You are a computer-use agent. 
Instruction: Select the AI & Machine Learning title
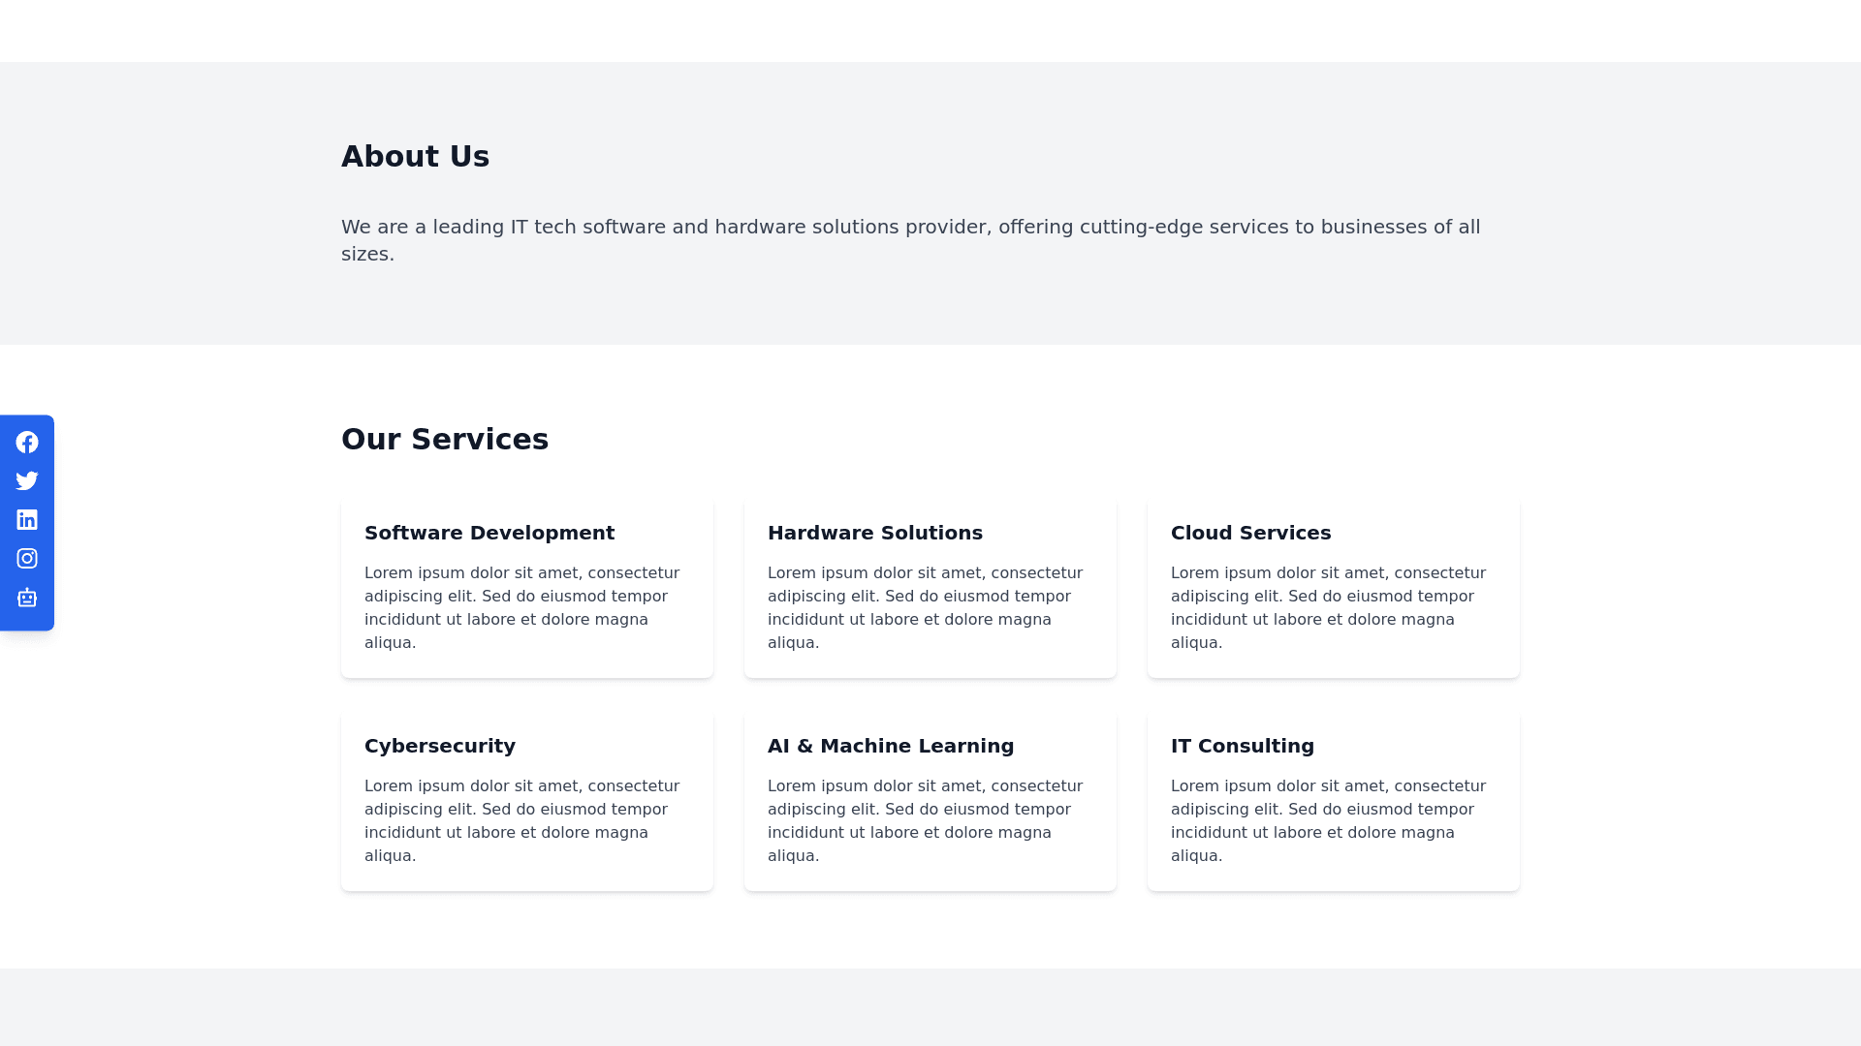tap(890, 746)
